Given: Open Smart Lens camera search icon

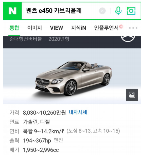Looking at the screenshot, I should 131,11.
